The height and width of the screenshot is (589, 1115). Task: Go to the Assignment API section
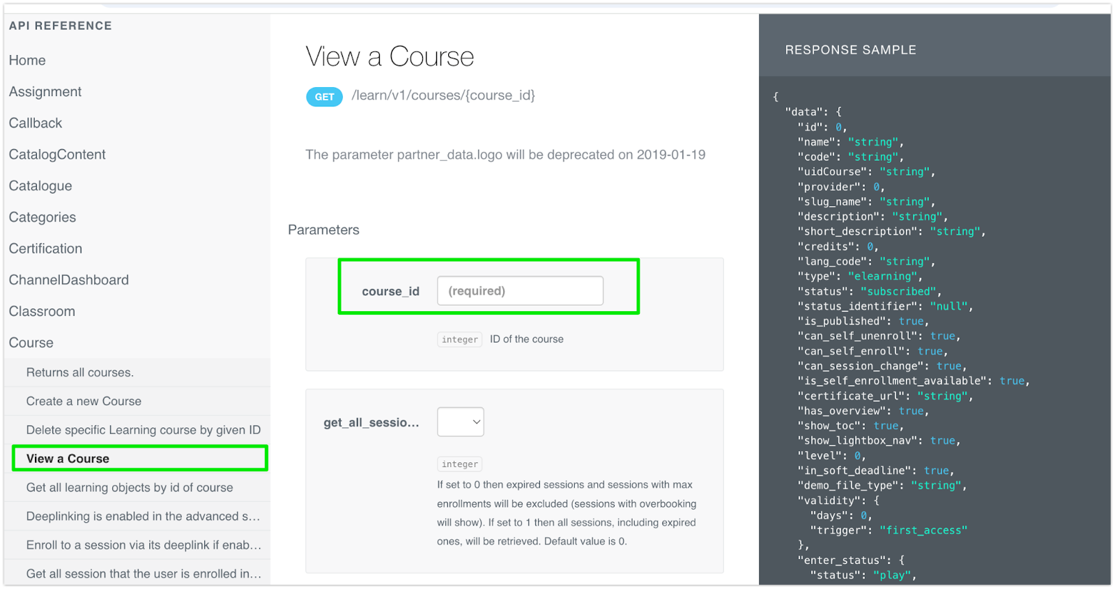pyautogui.click(x=45, y=92)
